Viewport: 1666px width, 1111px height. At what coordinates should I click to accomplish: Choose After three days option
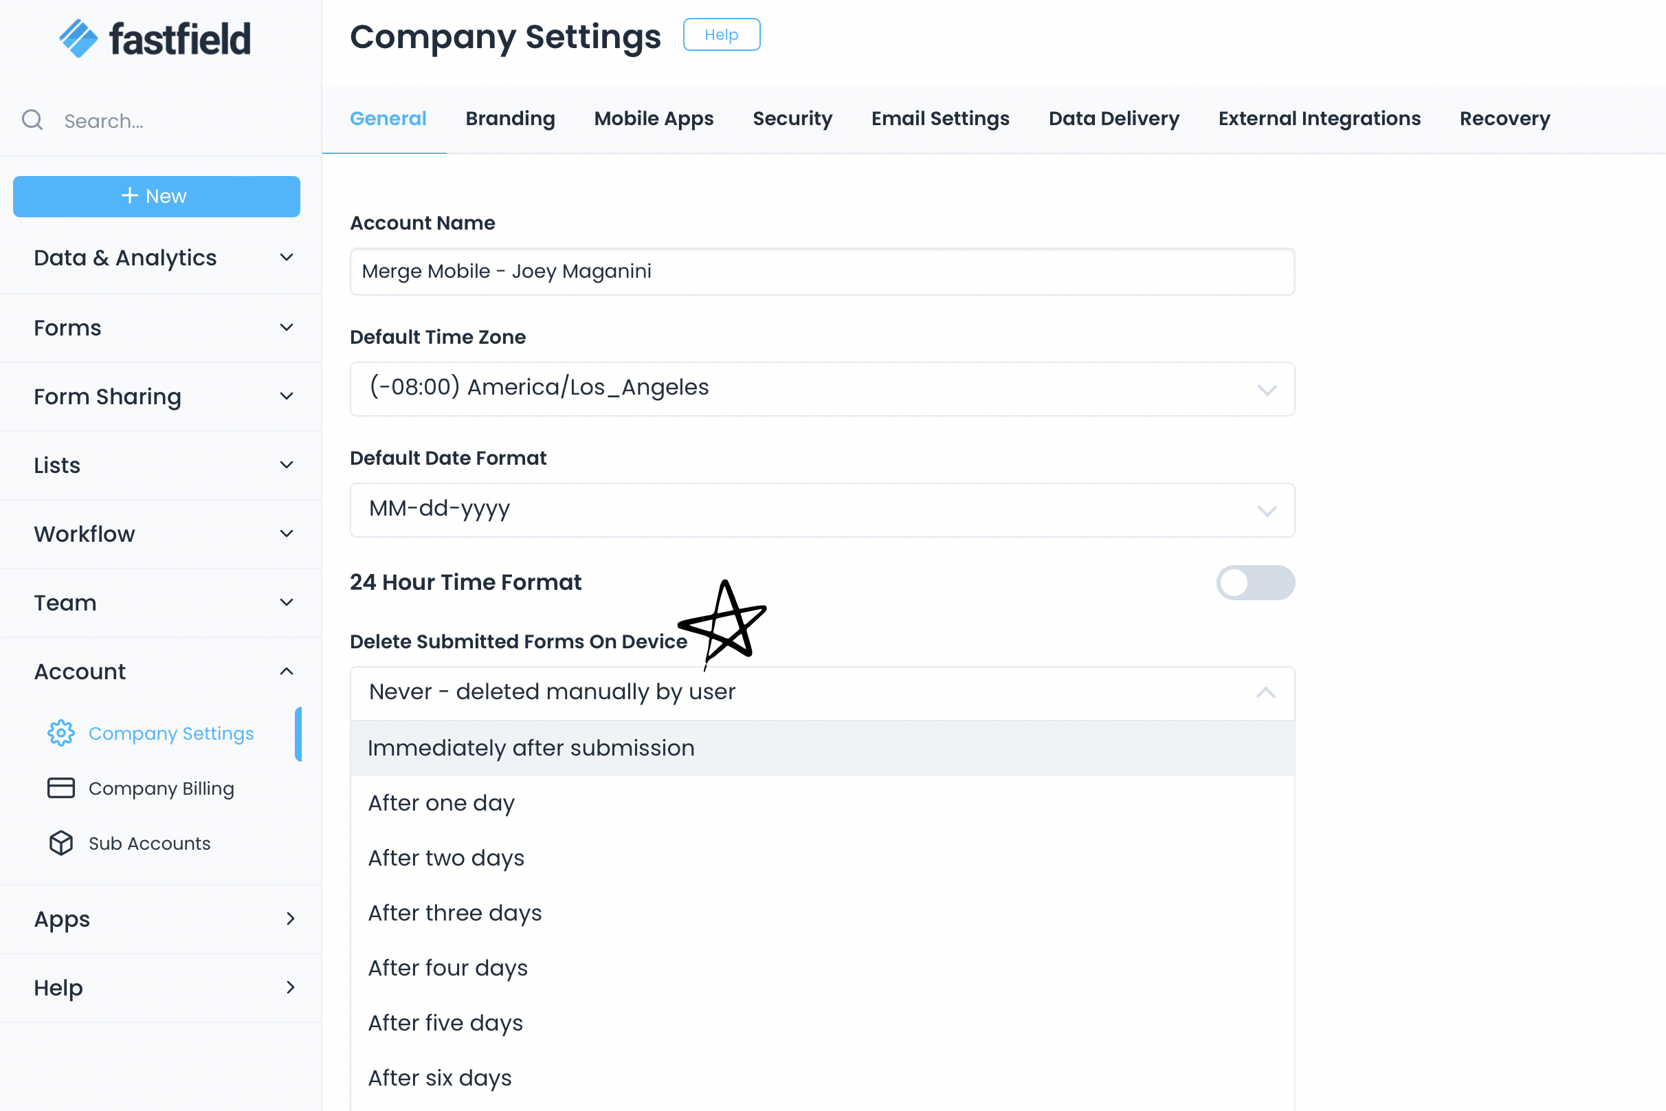click(455, 912)
